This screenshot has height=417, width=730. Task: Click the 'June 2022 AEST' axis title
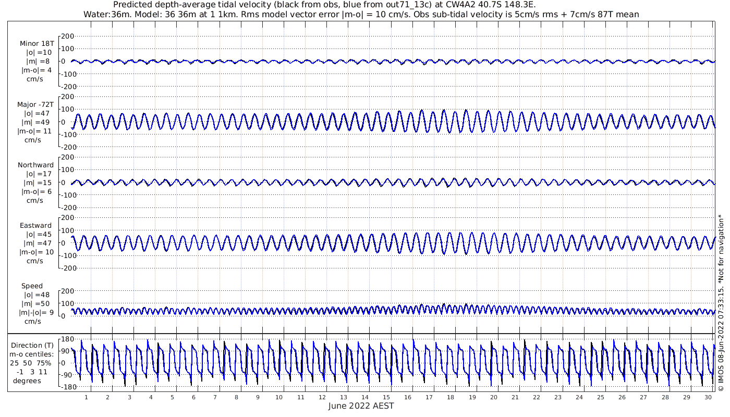(x=361, y=406)
